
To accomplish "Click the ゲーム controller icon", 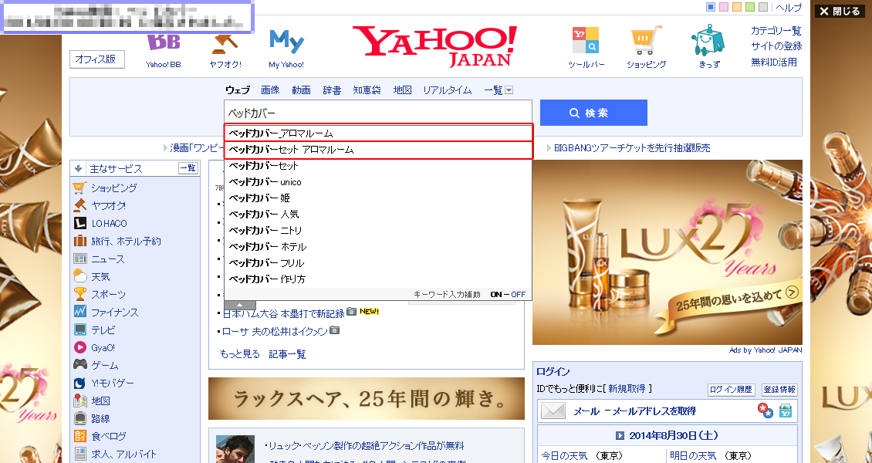I will pyautogui.click(x=80, y=365).
